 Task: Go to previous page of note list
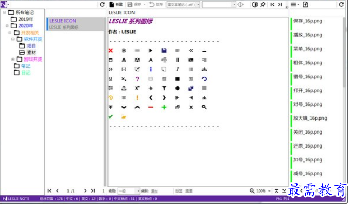(x=57, y=191)
